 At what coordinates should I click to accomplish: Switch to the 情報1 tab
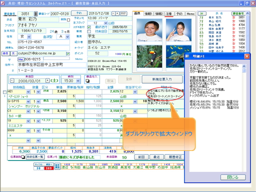[x=148, y=13]
